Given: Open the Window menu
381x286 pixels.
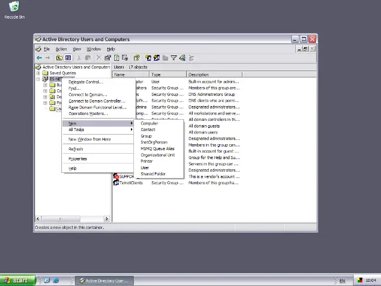Looking at the screenshot, I should tap(94, 49).
